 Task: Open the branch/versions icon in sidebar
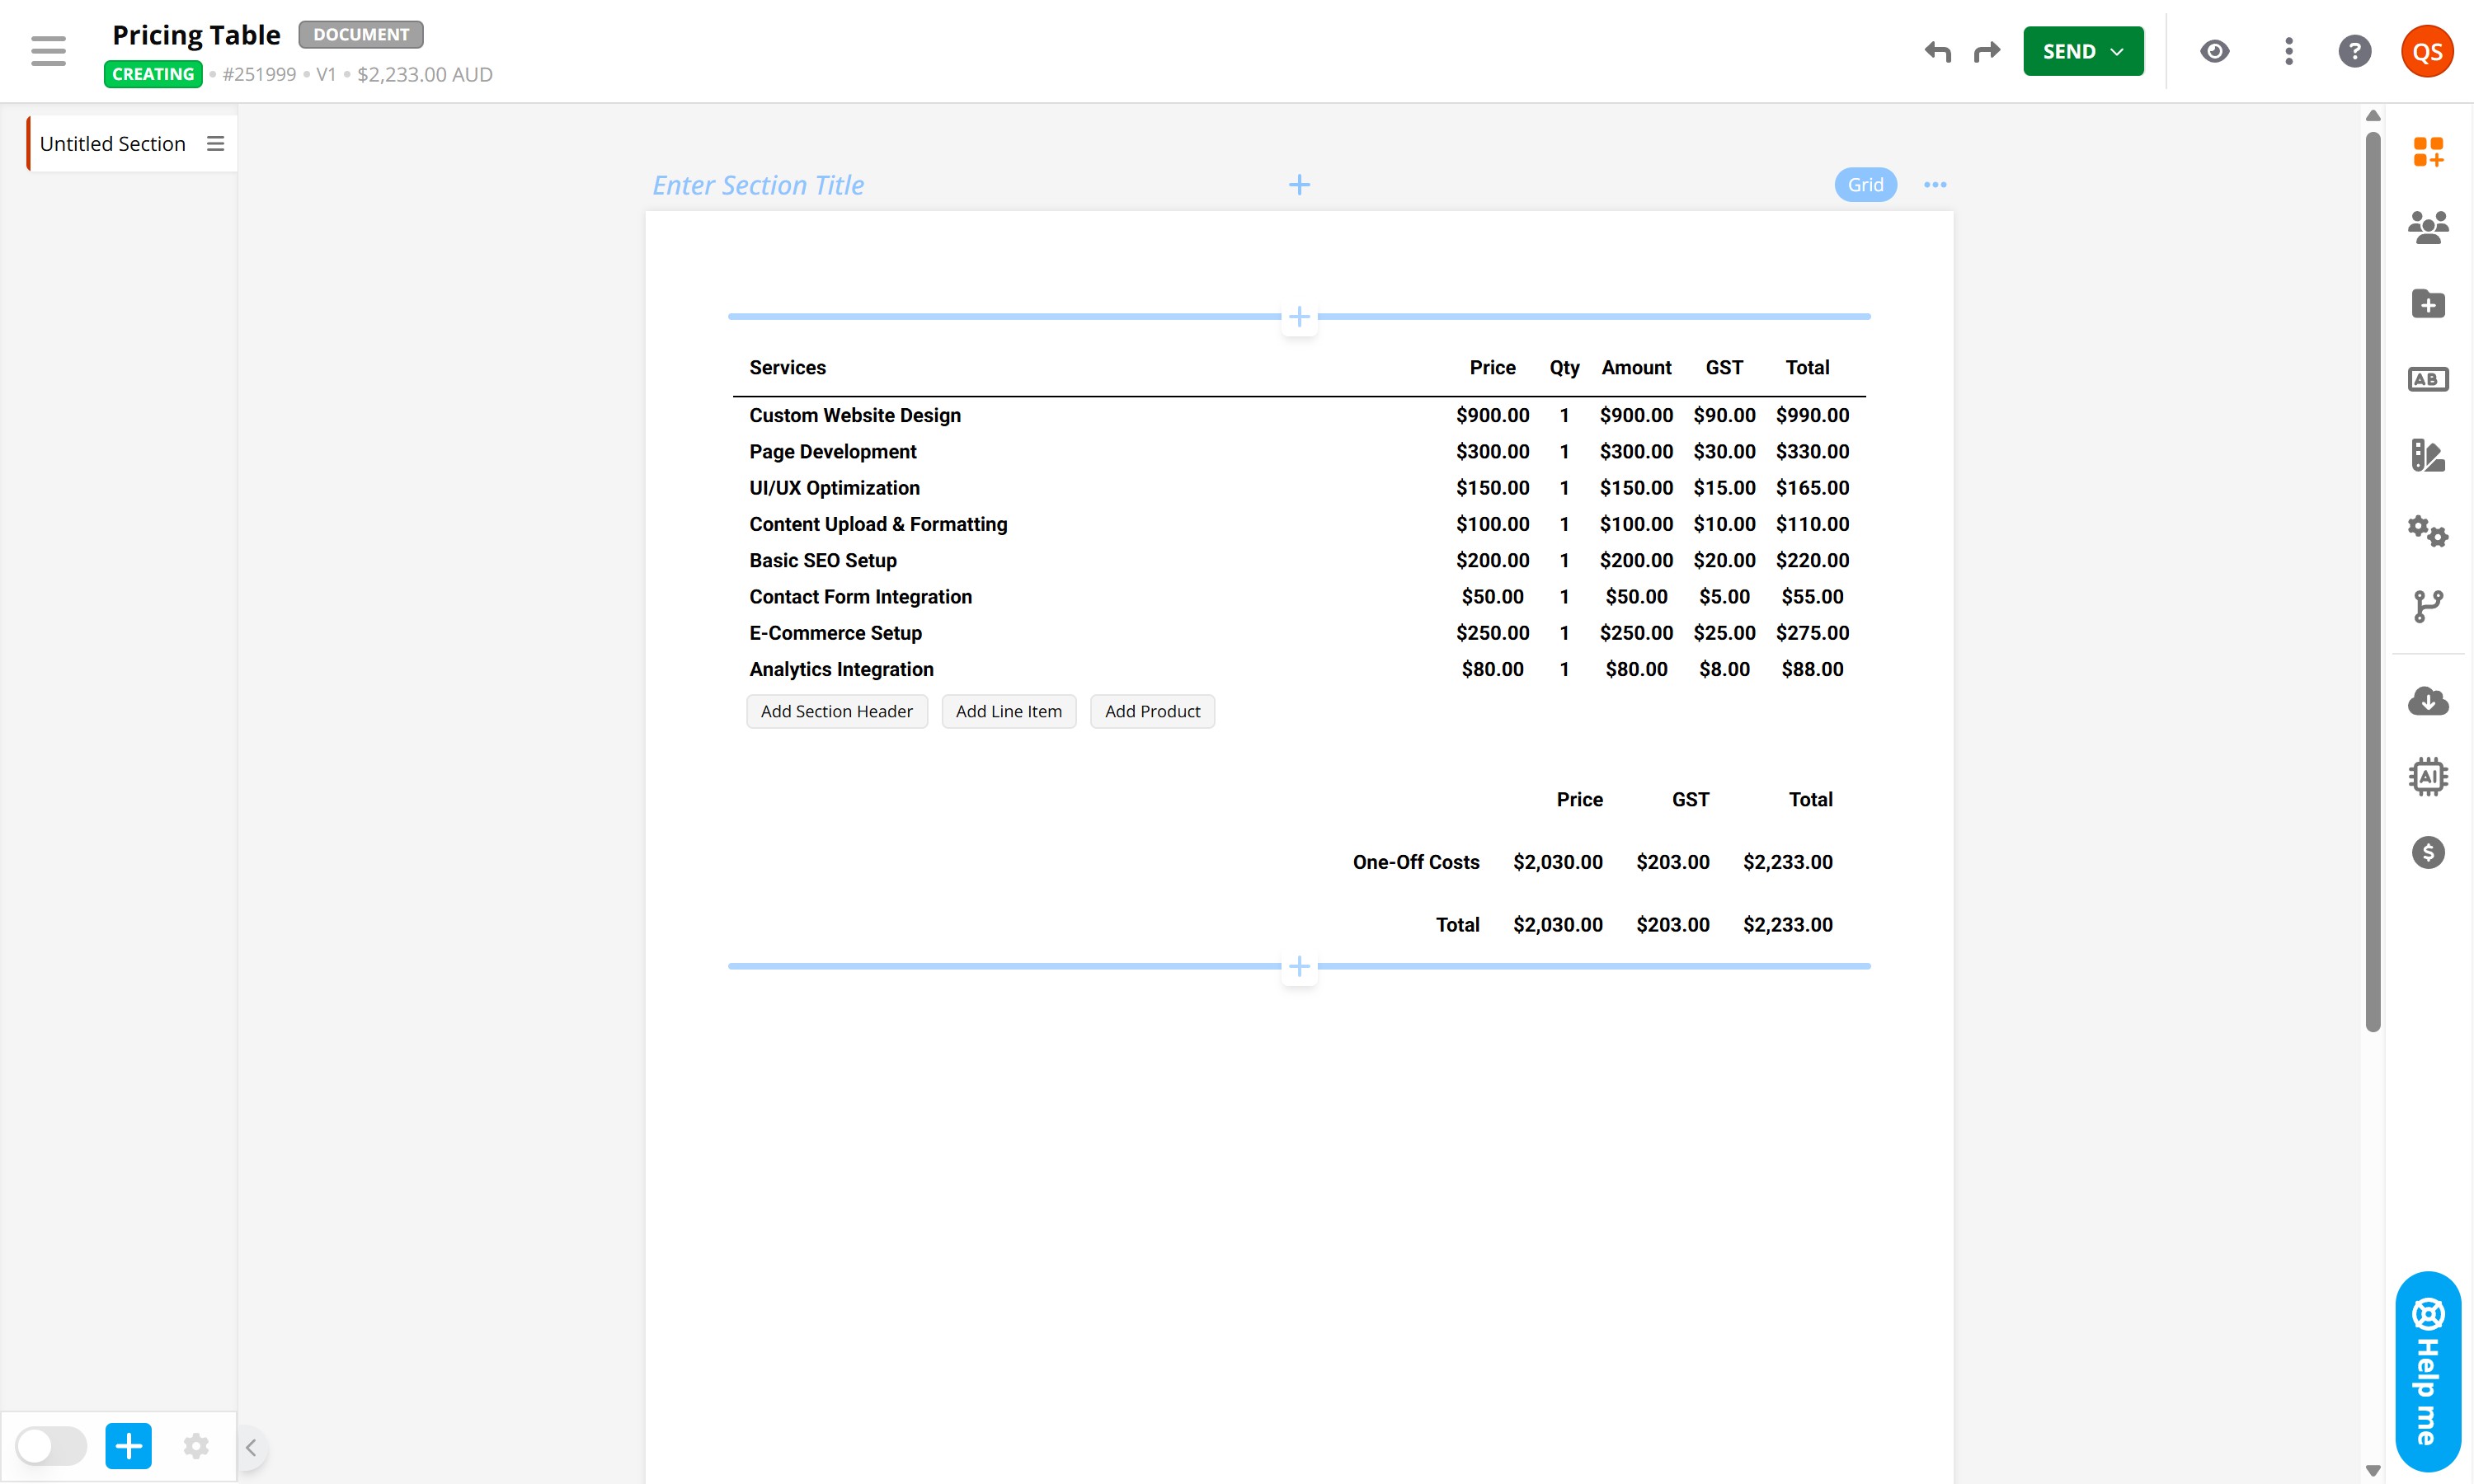[2427, 606]
